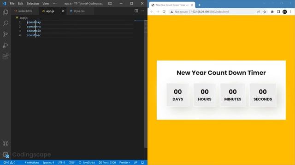This screenshot has height=165, width=295.
Task: Click the SECONDS counter box
Action: 263,95
